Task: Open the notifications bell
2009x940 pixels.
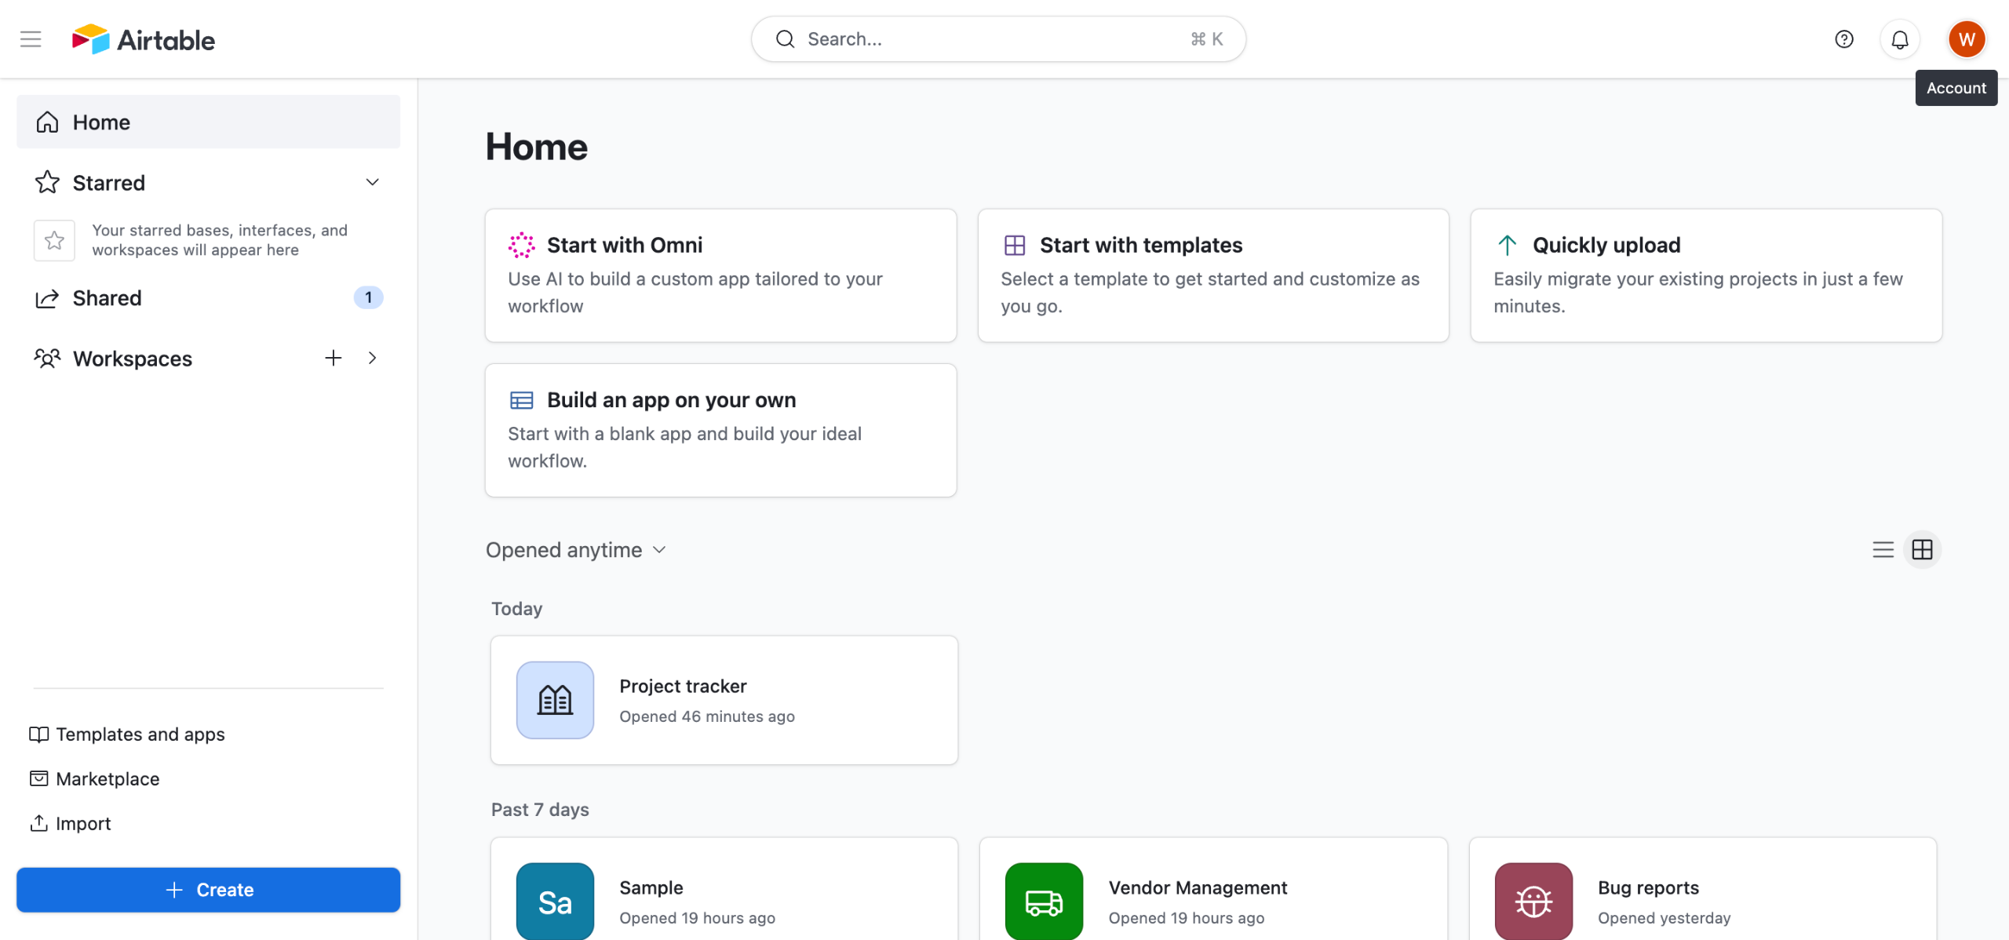Action: (1899, 39)
